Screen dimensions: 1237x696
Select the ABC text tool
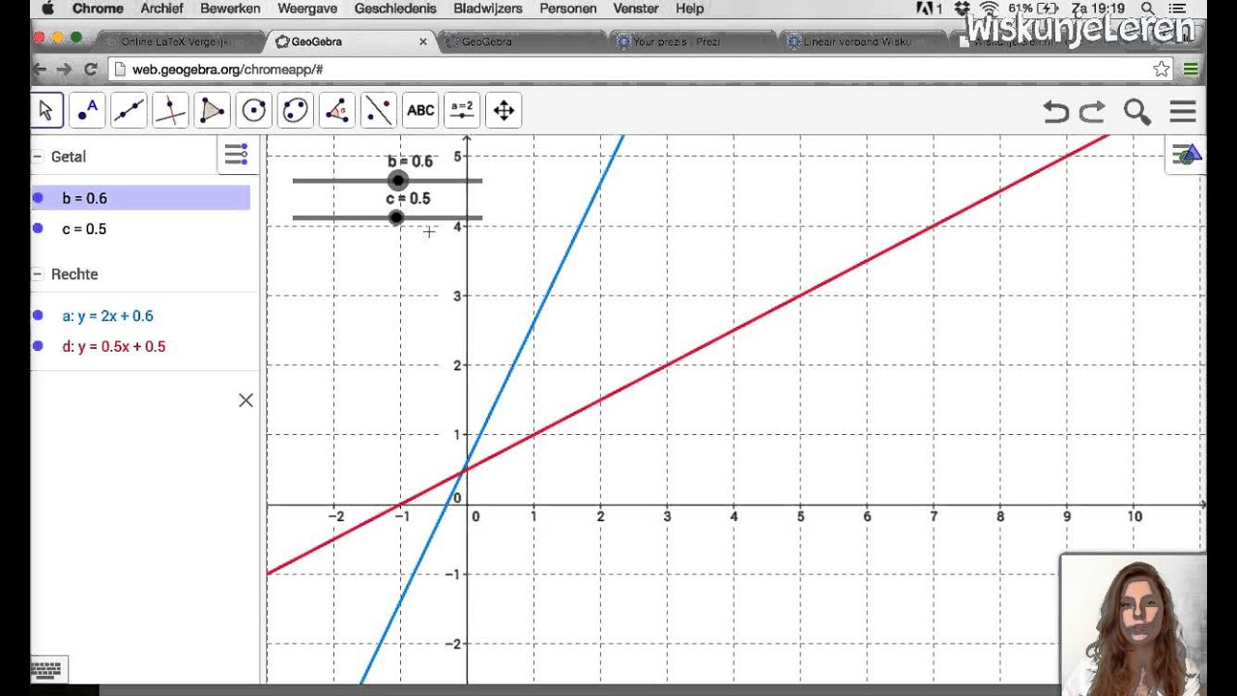(x=420, y=110)
